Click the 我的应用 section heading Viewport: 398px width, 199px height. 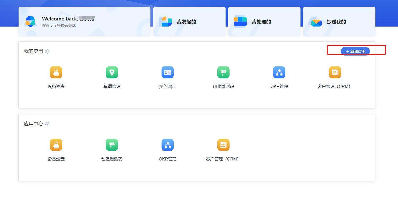tap(33, 51)
